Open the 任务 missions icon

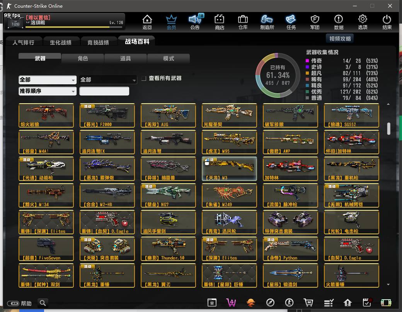click(291, 22)
